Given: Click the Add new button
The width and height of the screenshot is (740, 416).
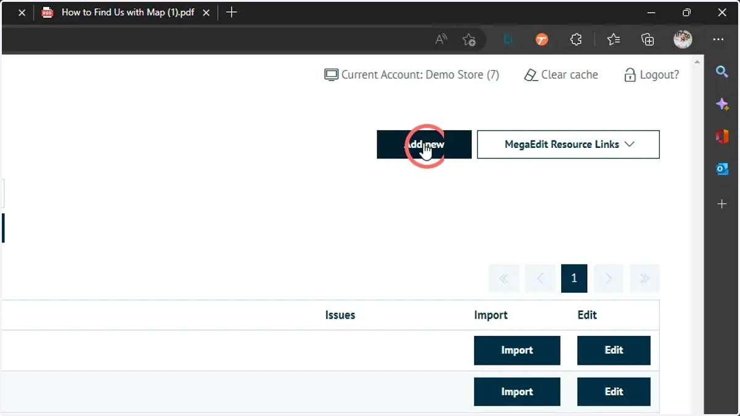Looking at the screenshot, I should pos(424,144).
